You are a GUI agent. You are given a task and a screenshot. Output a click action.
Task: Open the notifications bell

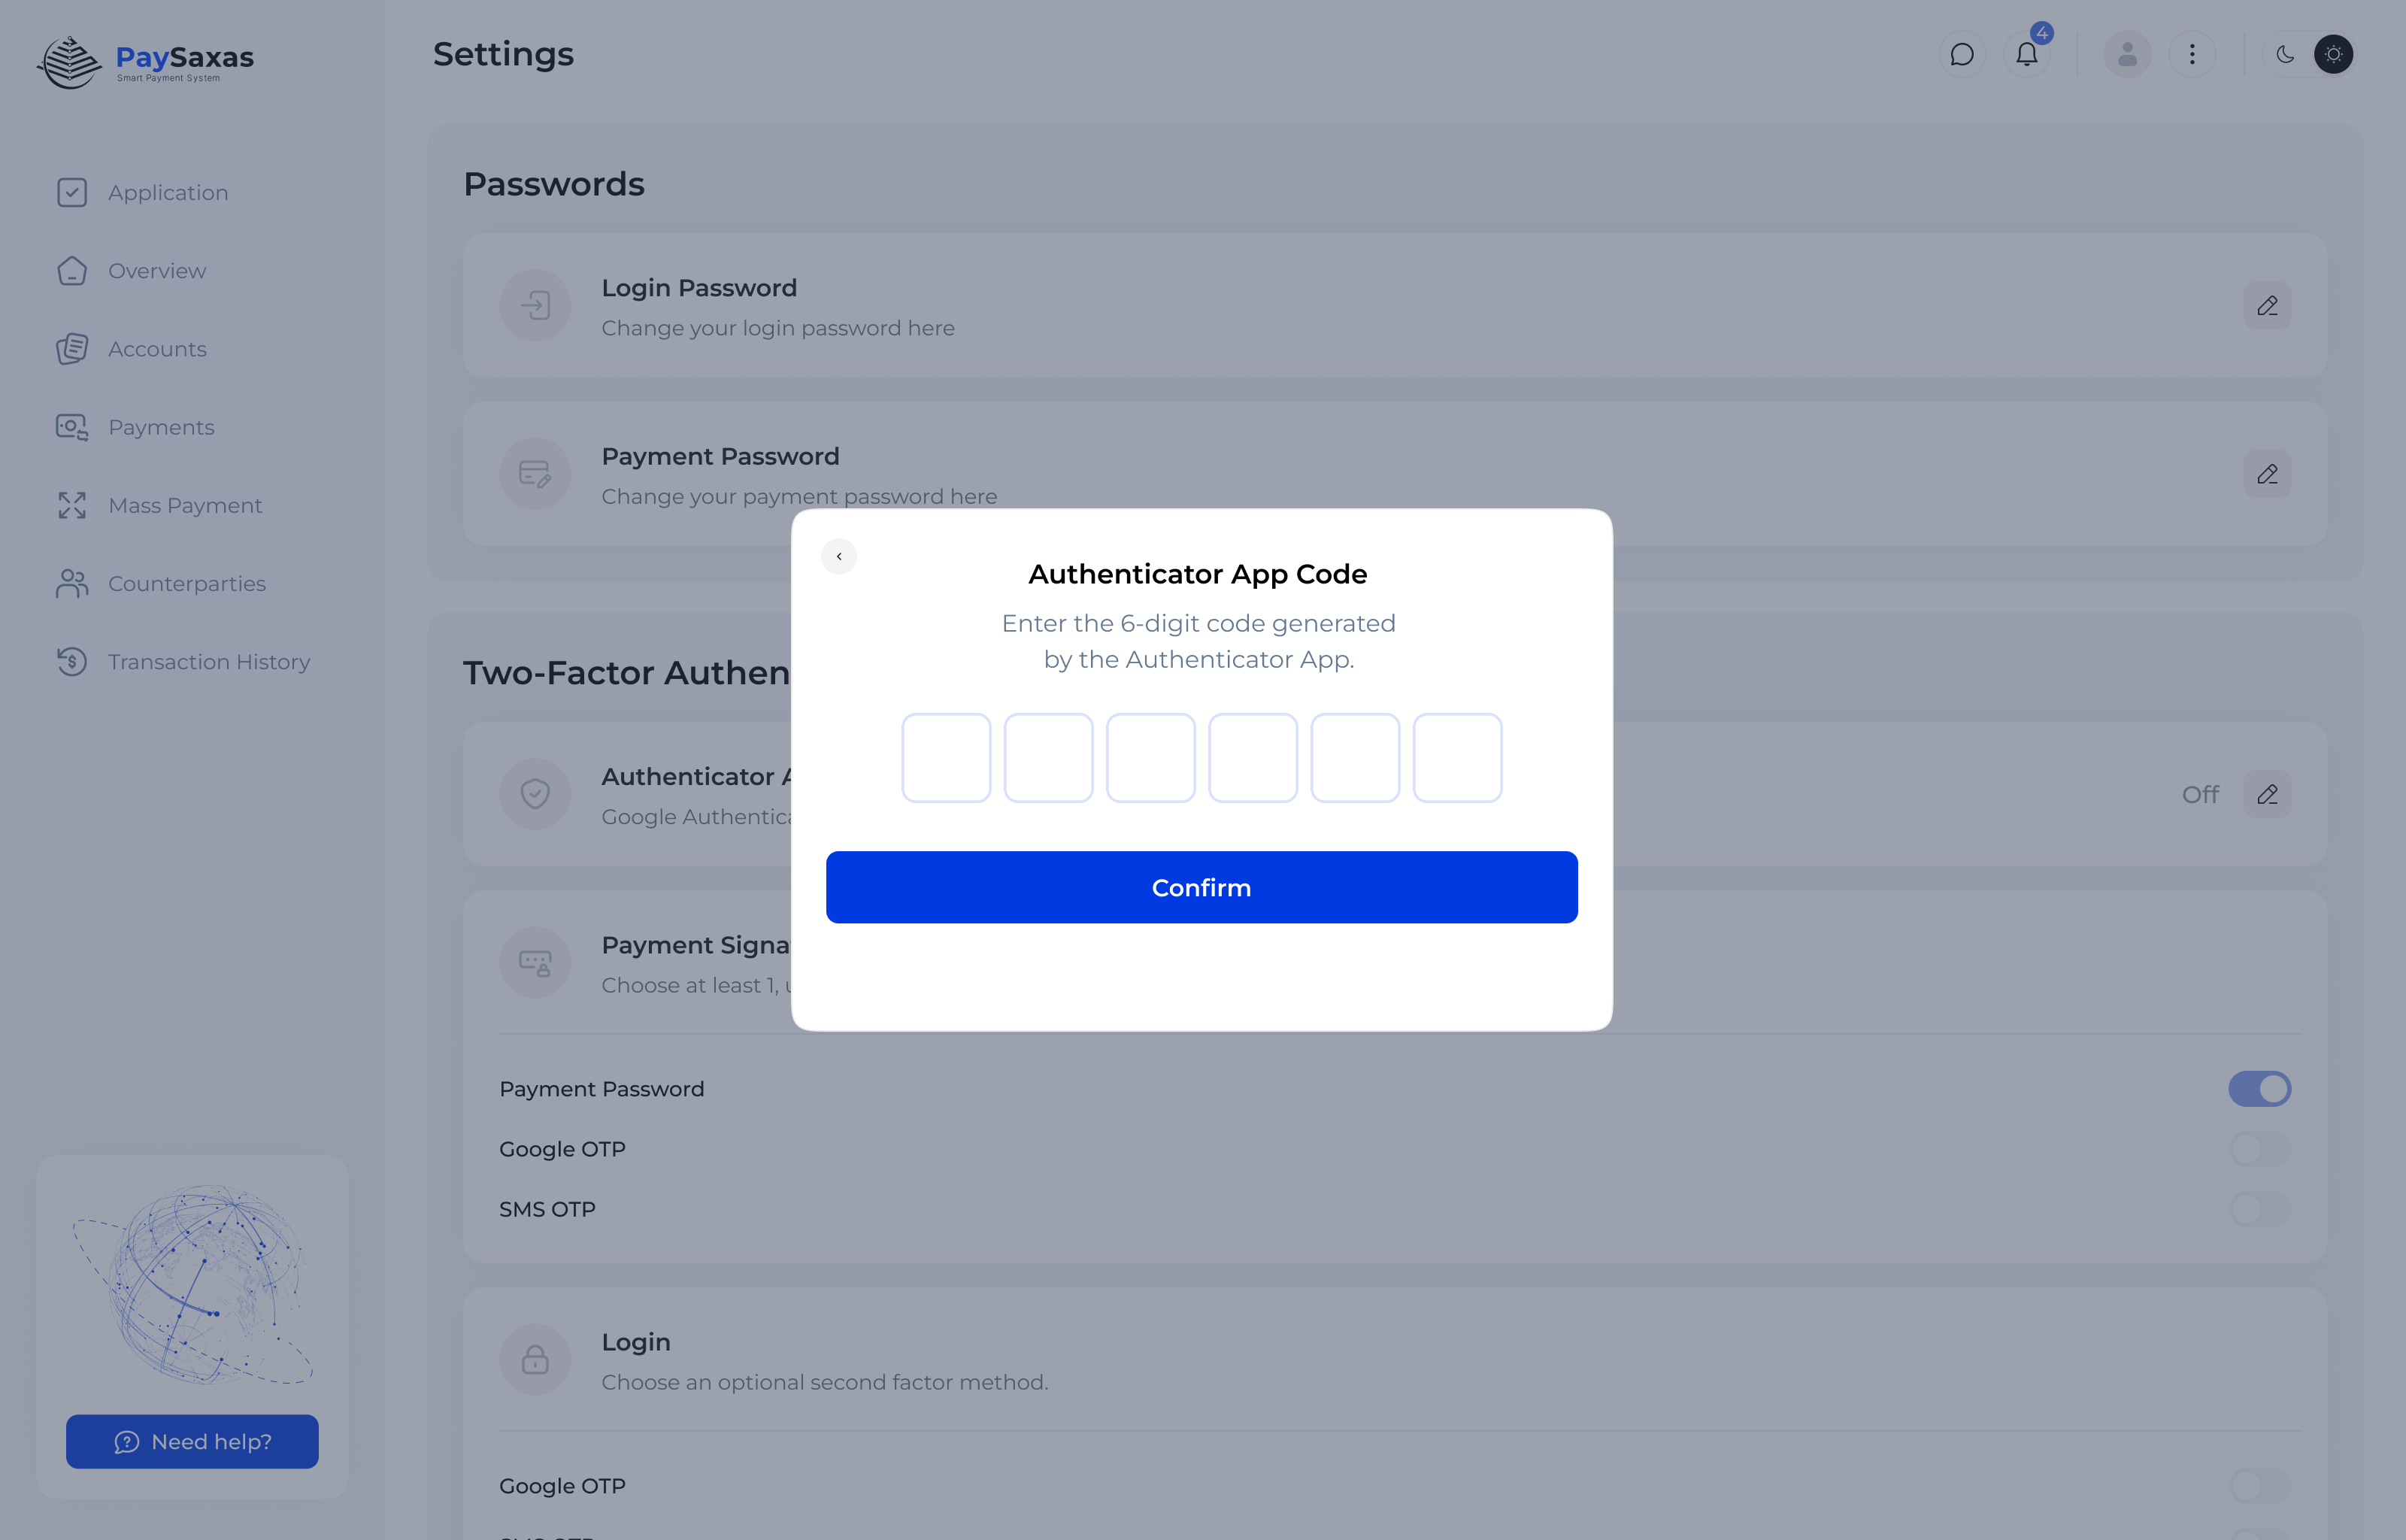[x=2026, y=54]
